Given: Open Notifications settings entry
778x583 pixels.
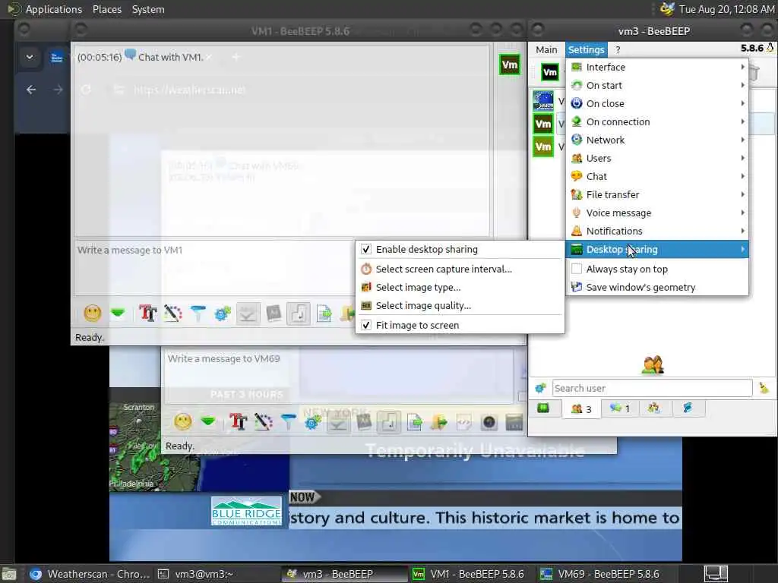Looking at the screenshot, I should (657, 231).
